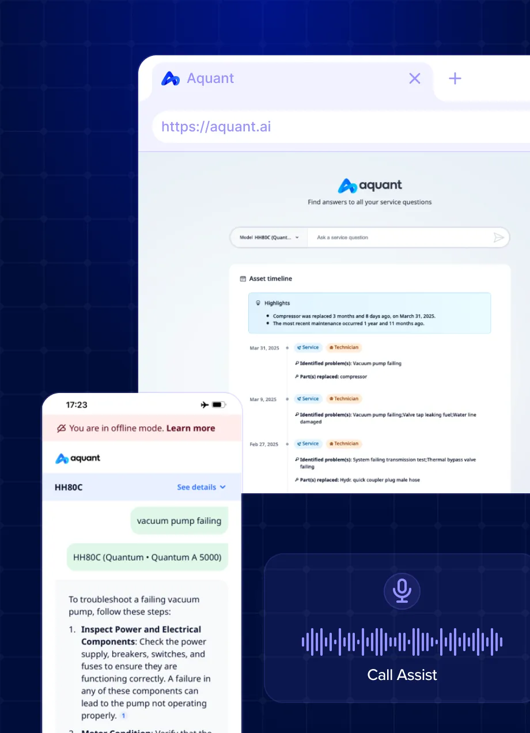This screenshot has height=733, width=530.
Task: Click the phone battery icon
Action: pyautogui.click(x=219, y=405)
